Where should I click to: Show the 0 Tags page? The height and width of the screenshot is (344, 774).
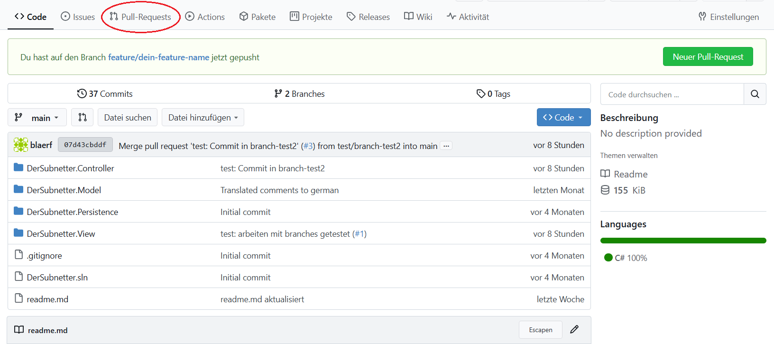(x=493, y=94)
